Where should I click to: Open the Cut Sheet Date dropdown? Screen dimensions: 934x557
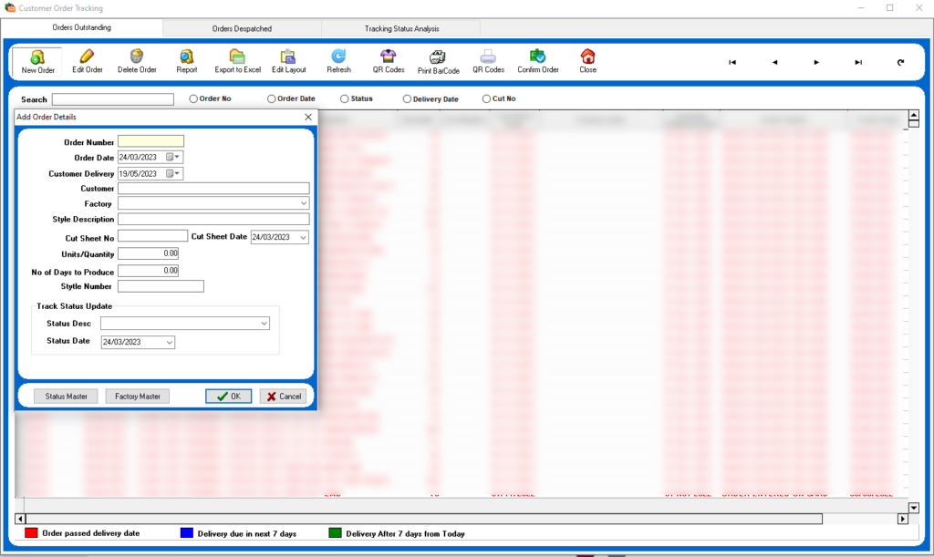pos(303,238)
